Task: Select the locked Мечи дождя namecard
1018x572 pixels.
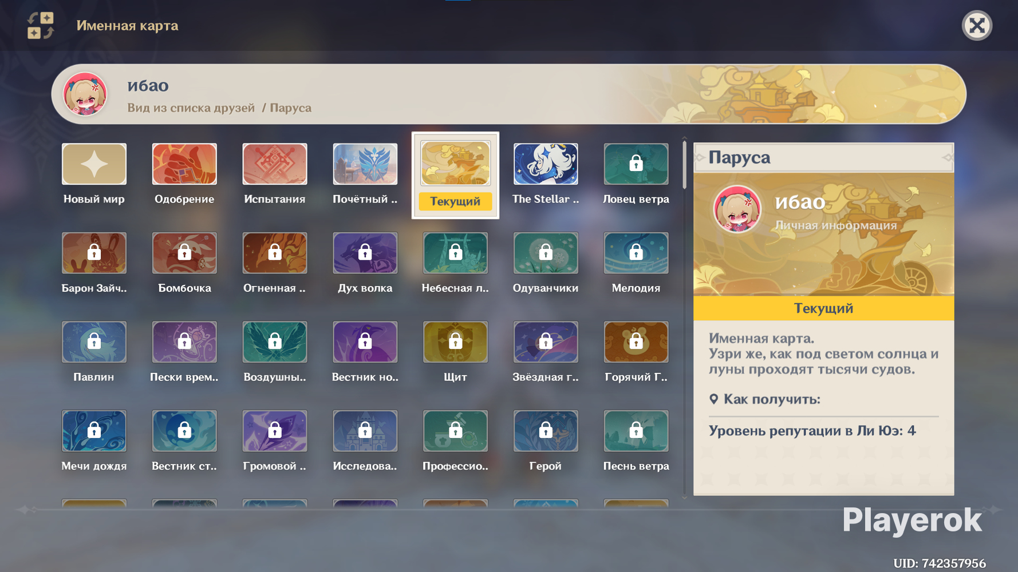Action: (x=94, y=431)
